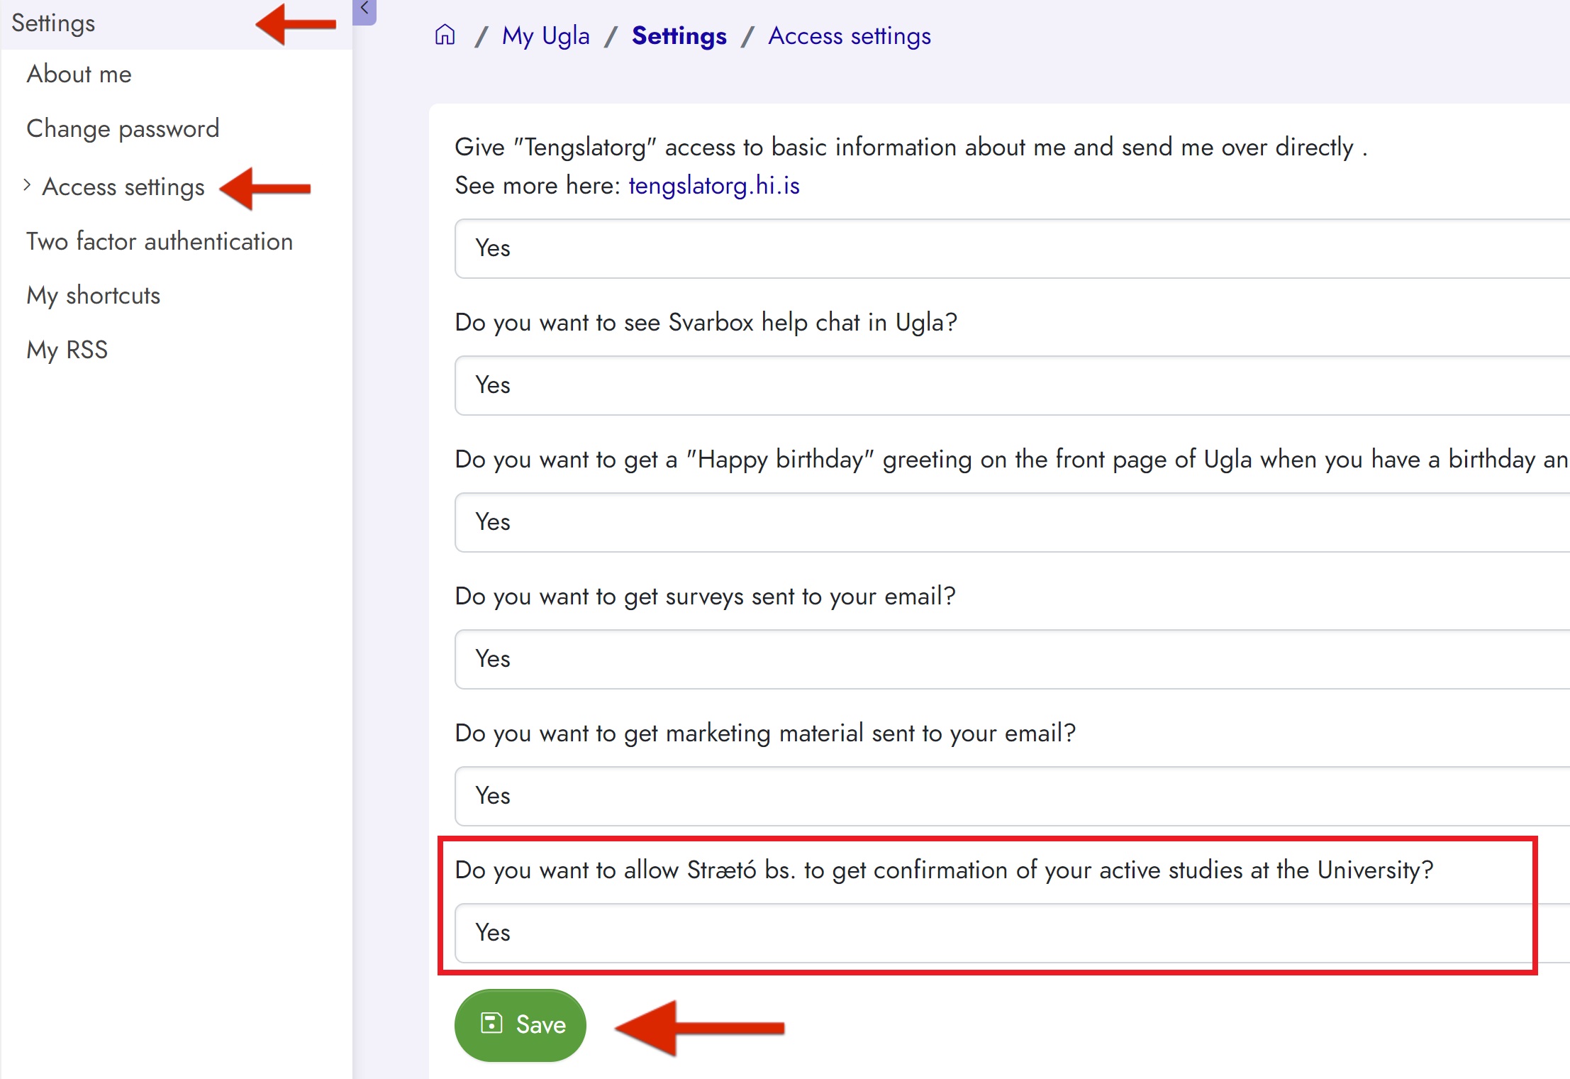Click the Save button
This screenshot has width=1570, height=1079.
tap(521, 1023)
